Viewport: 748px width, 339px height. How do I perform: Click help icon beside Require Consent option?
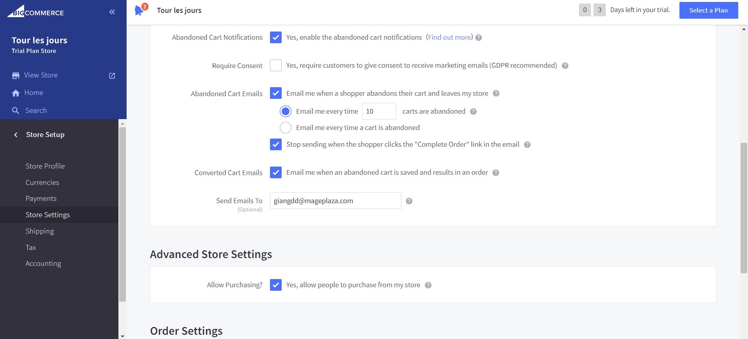tap(565, 66)
